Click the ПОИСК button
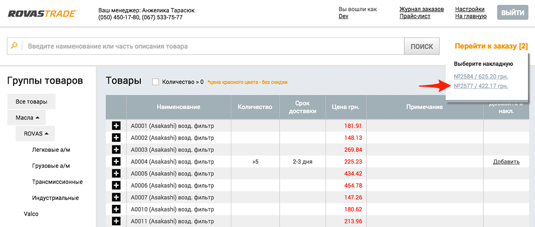Viewport: 535px width, 227px height. pos(422,46)
